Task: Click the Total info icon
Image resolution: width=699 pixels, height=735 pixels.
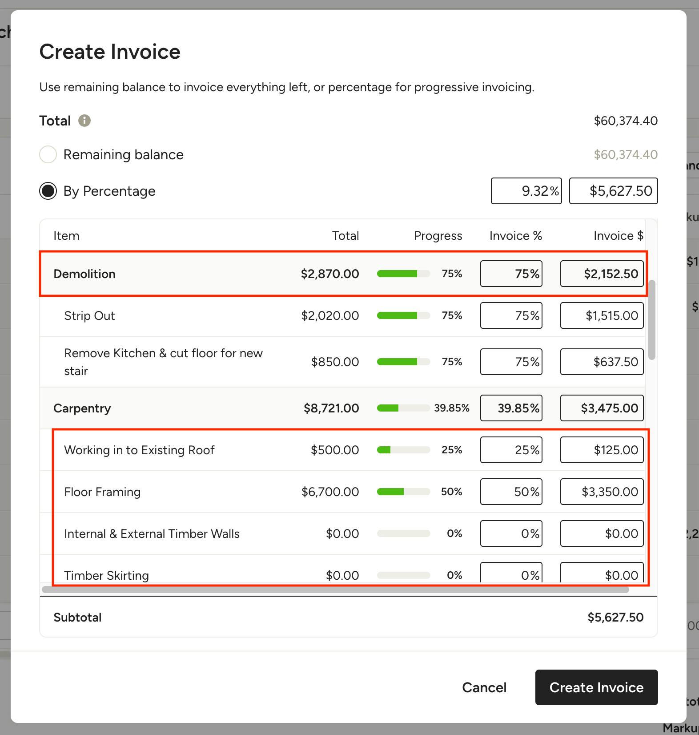Action: coord(84,121)
